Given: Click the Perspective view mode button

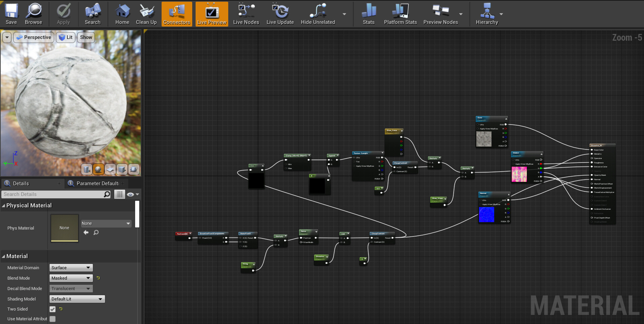Looking at the screenshot, I should click(34, 37).
